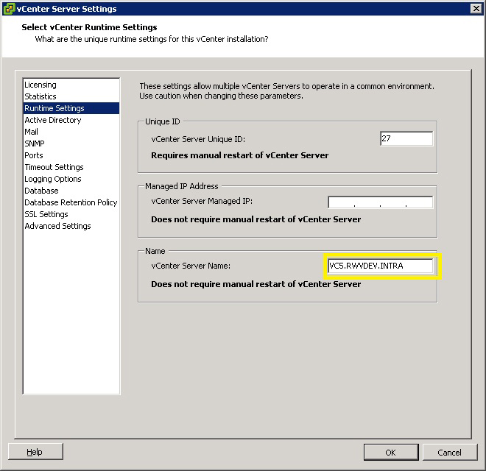Click the vCenter Server Name field
Screen dimensions: 486x471
click(380, 266)
